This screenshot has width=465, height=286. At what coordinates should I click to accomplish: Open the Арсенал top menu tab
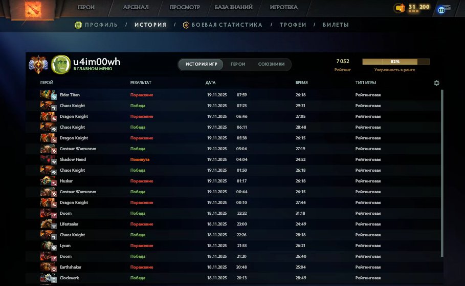pyautogui.click(x=136, y=8)
